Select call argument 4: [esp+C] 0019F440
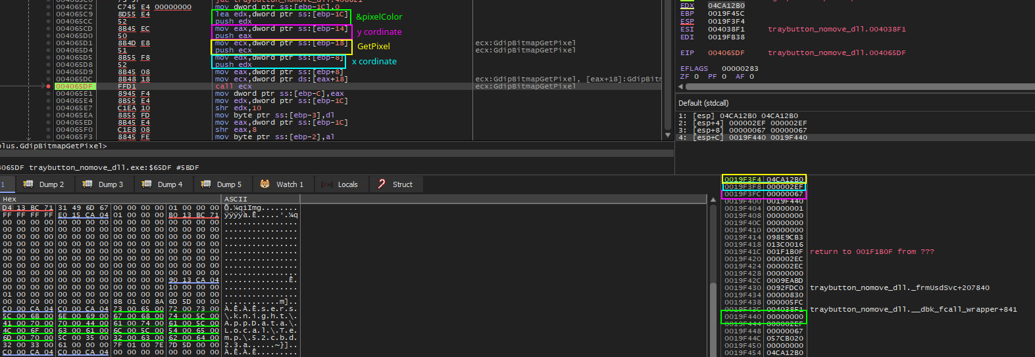The width and height of the screenshot is (1035, 357). [742, 137]
